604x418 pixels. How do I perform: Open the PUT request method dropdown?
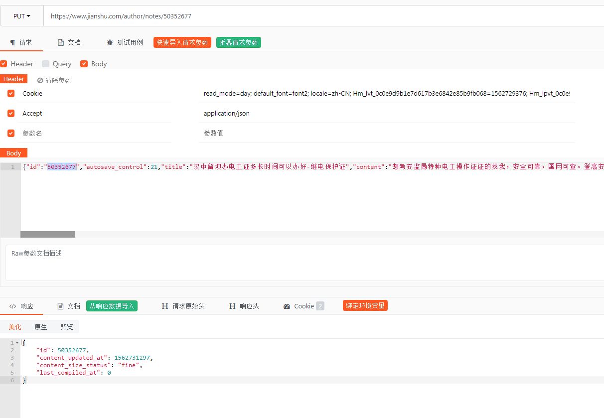point(22,16)
